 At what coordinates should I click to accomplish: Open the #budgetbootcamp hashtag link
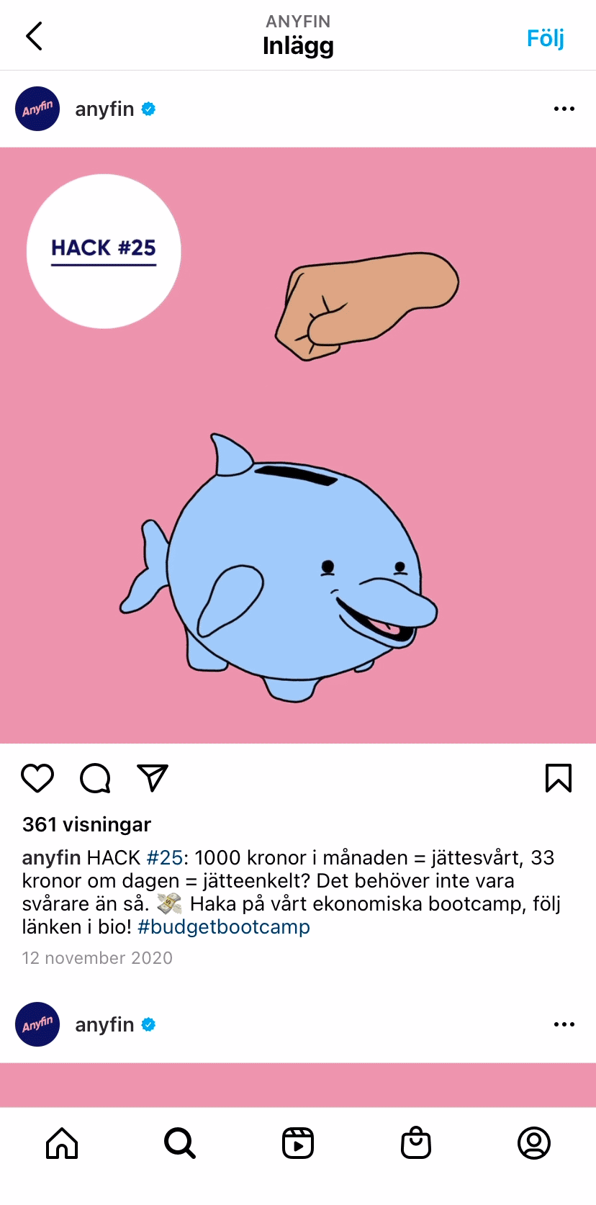(x=224, y=926)
